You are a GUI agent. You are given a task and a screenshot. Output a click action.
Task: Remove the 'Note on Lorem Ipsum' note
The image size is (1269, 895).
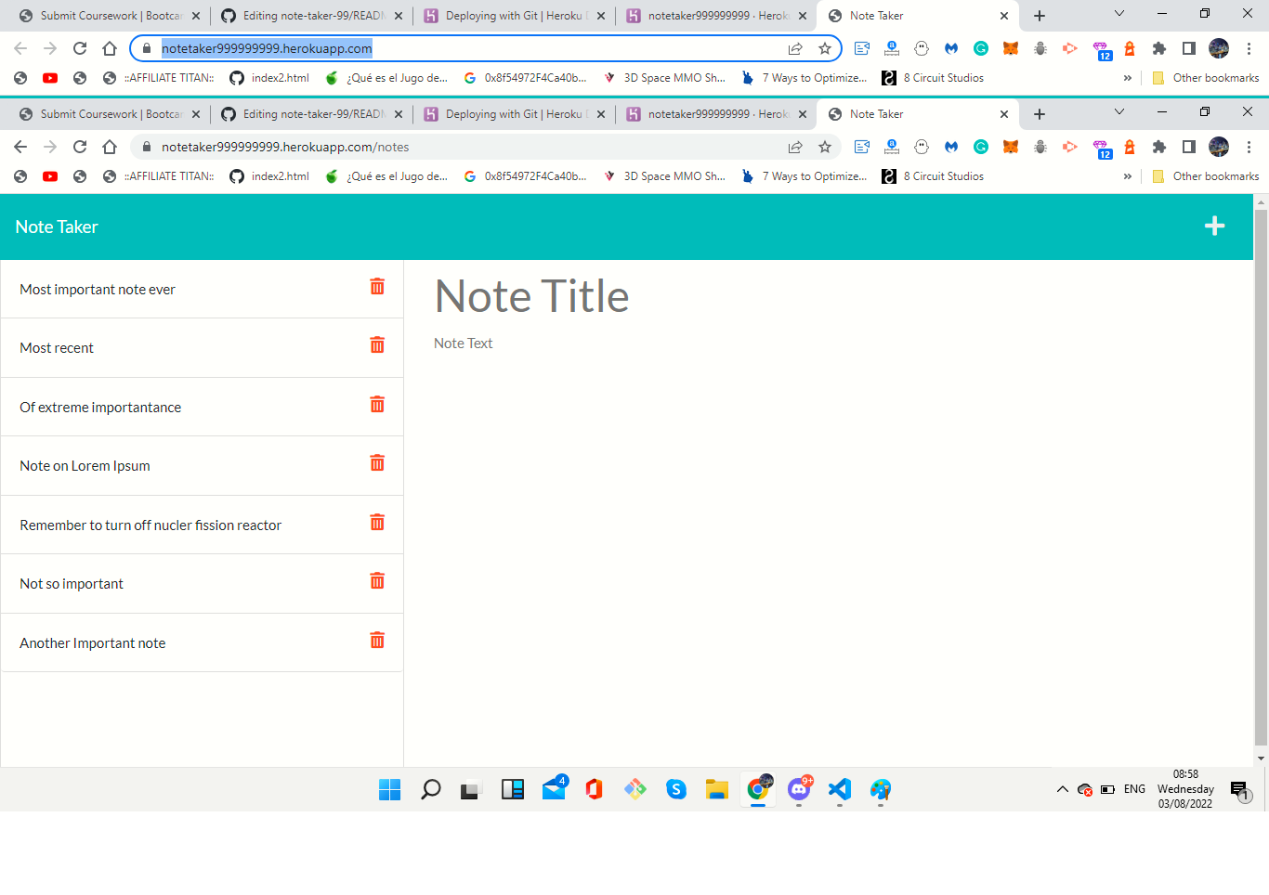[377, 462]
